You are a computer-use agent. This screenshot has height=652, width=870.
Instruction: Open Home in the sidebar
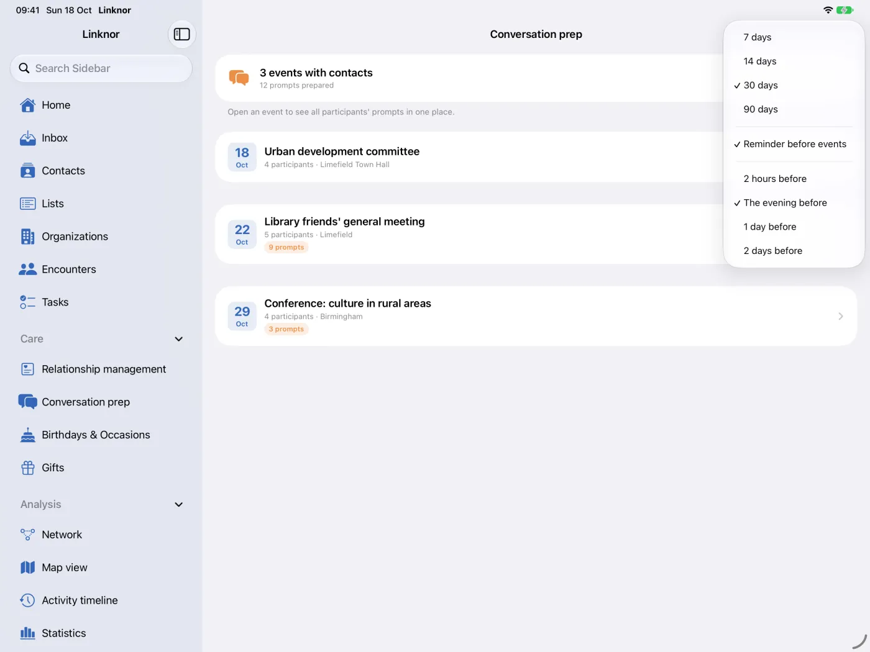tap(101, 105)
